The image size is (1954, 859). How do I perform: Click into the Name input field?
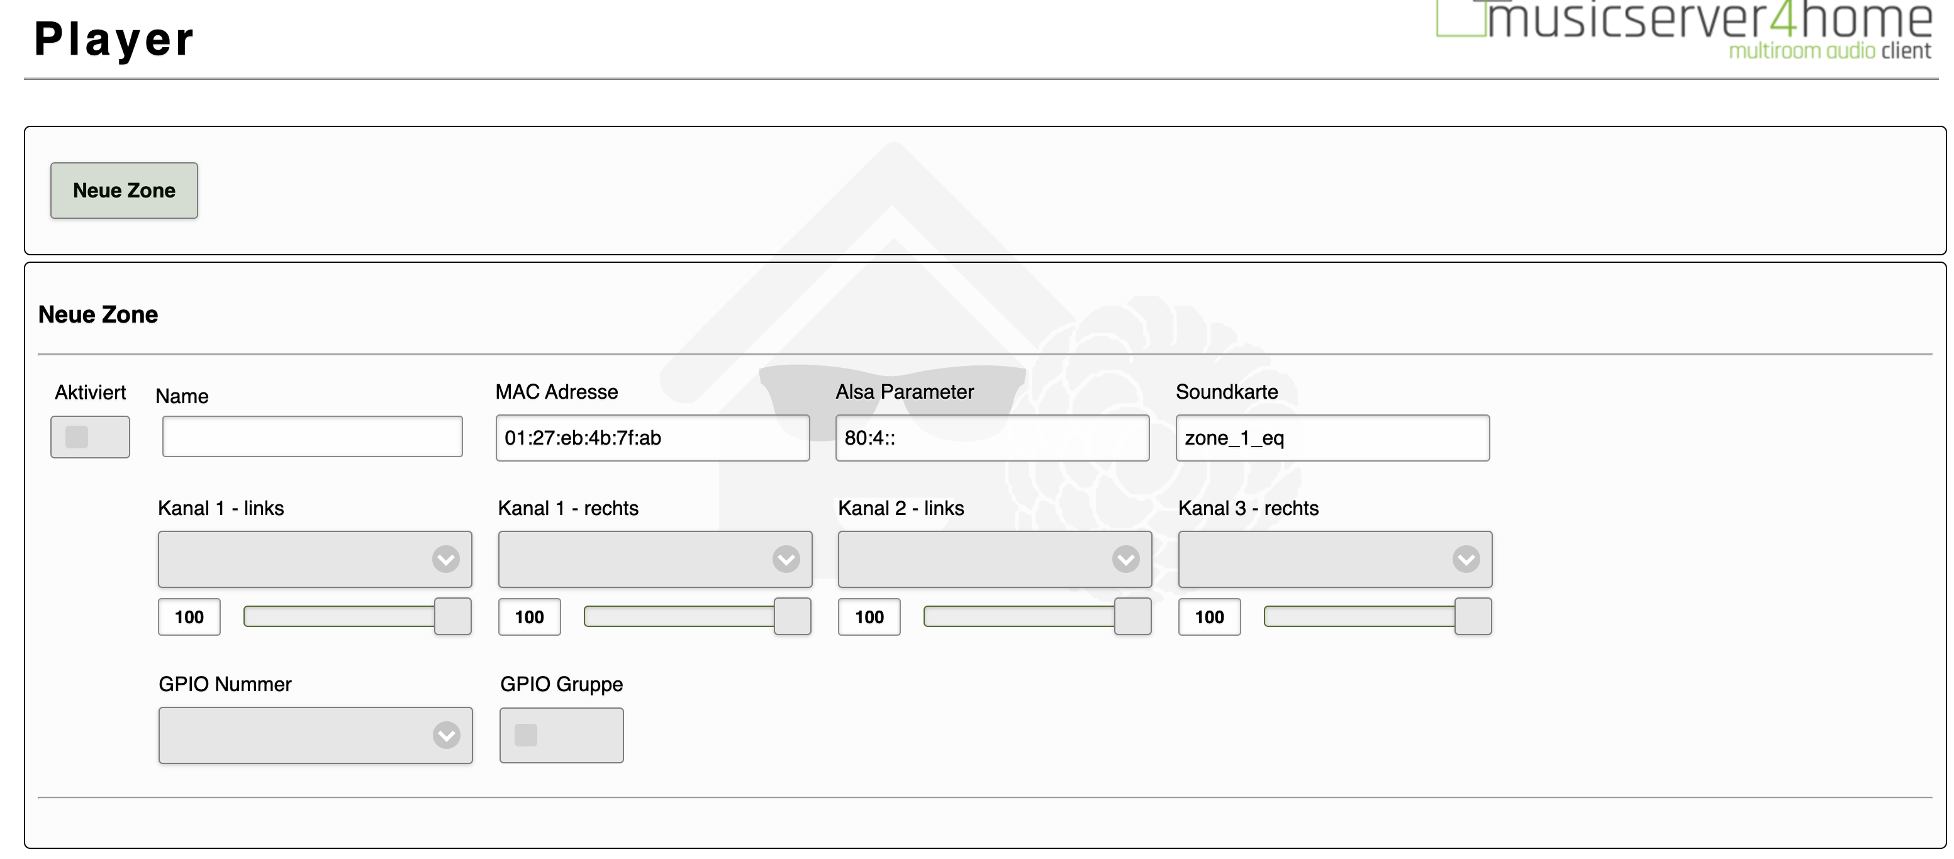tap(312, 436)
